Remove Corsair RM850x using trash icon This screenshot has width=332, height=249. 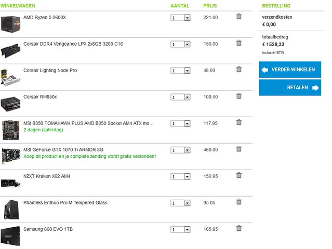click(239, 95)
